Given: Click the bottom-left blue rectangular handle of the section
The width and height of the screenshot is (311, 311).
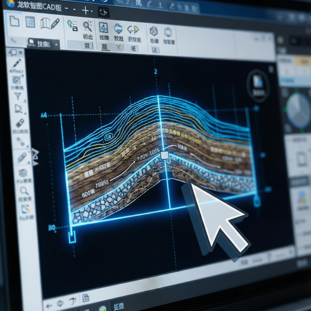Looking at the screenshot, I should point(72,237).
